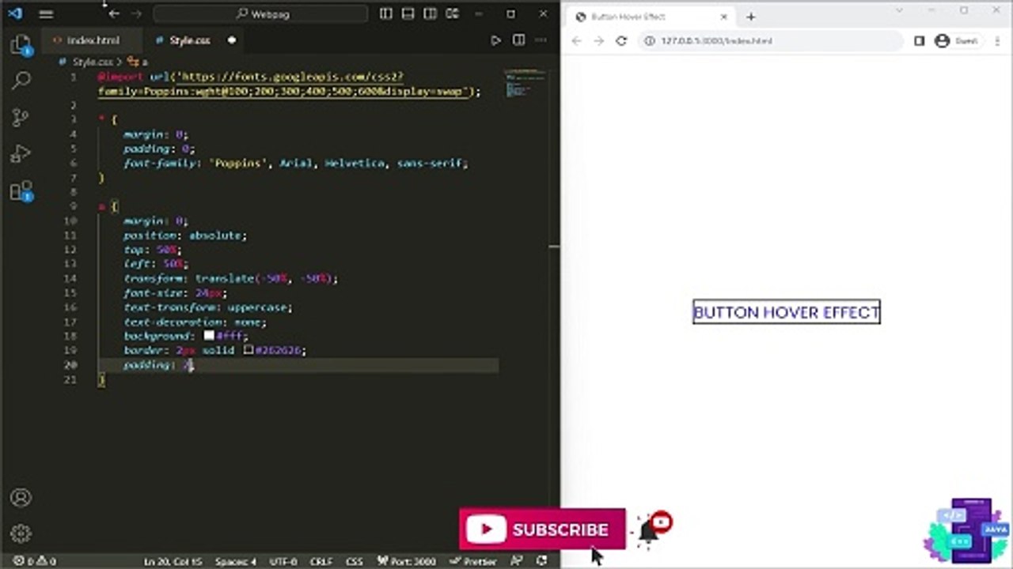The image size is (1013, 569).
Task: Open errors and warnings in the status bar
Action: pos(33,561)
